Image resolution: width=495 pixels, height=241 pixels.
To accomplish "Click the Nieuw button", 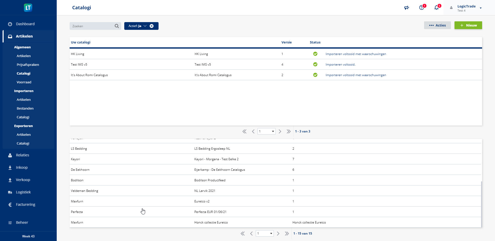I will click(468, 25).
